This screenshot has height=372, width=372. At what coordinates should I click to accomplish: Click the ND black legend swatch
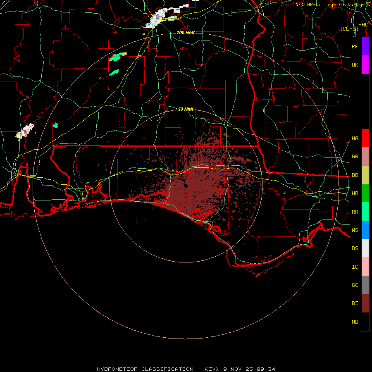365,322
